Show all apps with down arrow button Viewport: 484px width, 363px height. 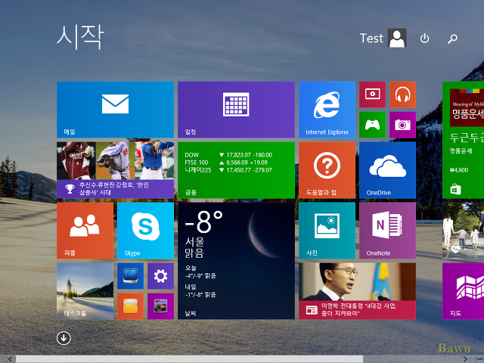(64, 338)
